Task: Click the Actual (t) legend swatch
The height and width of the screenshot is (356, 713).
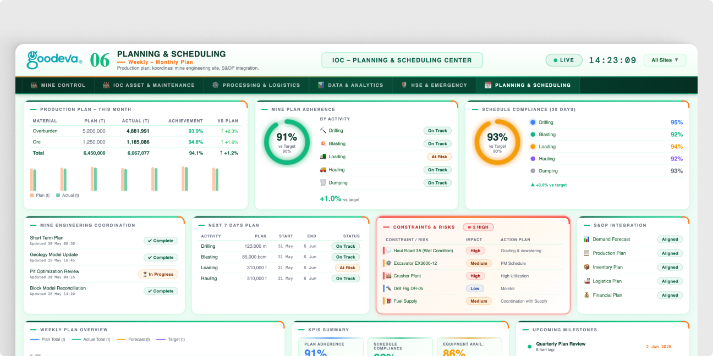Action: click(x=58, y=195)
